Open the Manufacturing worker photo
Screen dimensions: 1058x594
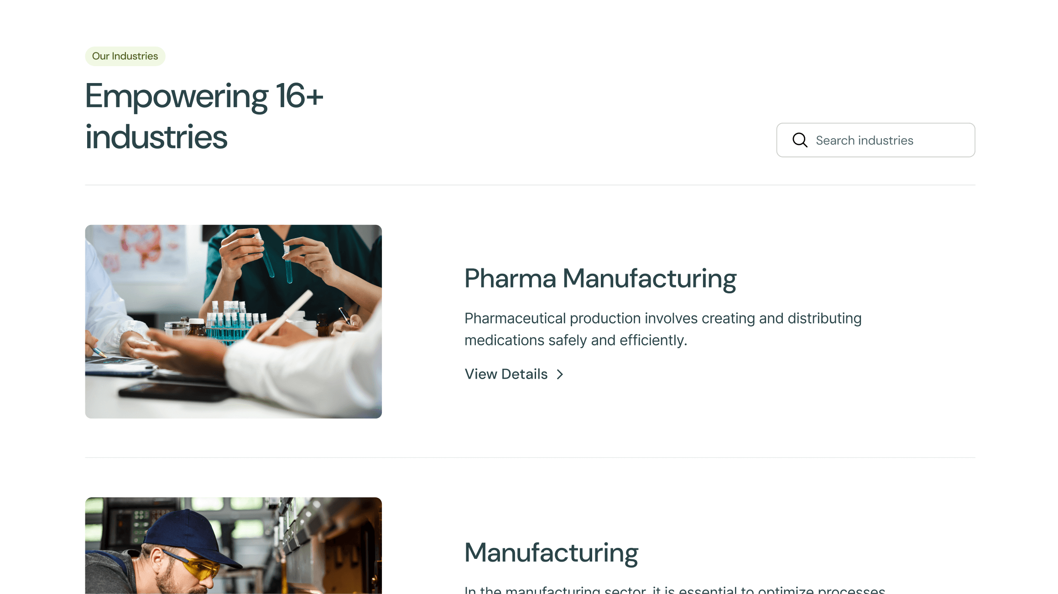tap(233, 545)
